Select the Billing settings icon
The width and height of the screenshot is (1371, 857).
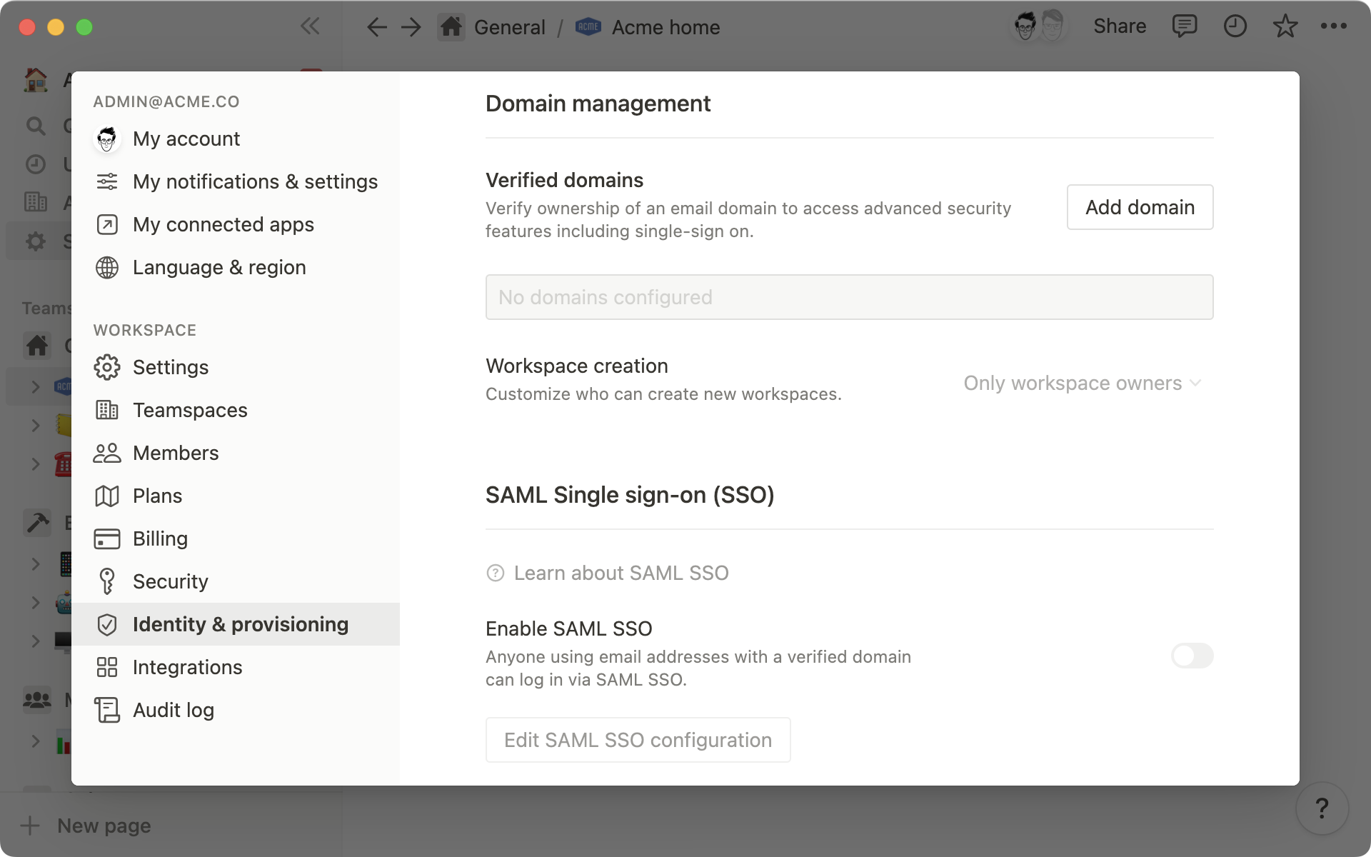click(x=106, y=538)
